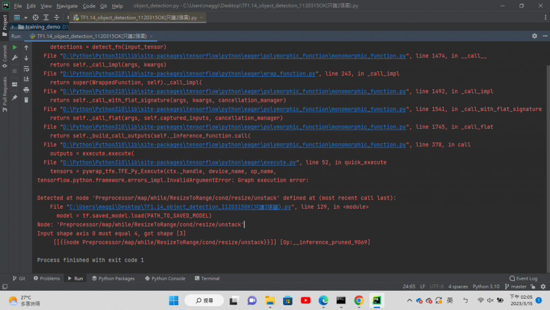Go up the stack trace arrow
Viewport: 550px width, 310px height.
[x=26, y=47]
